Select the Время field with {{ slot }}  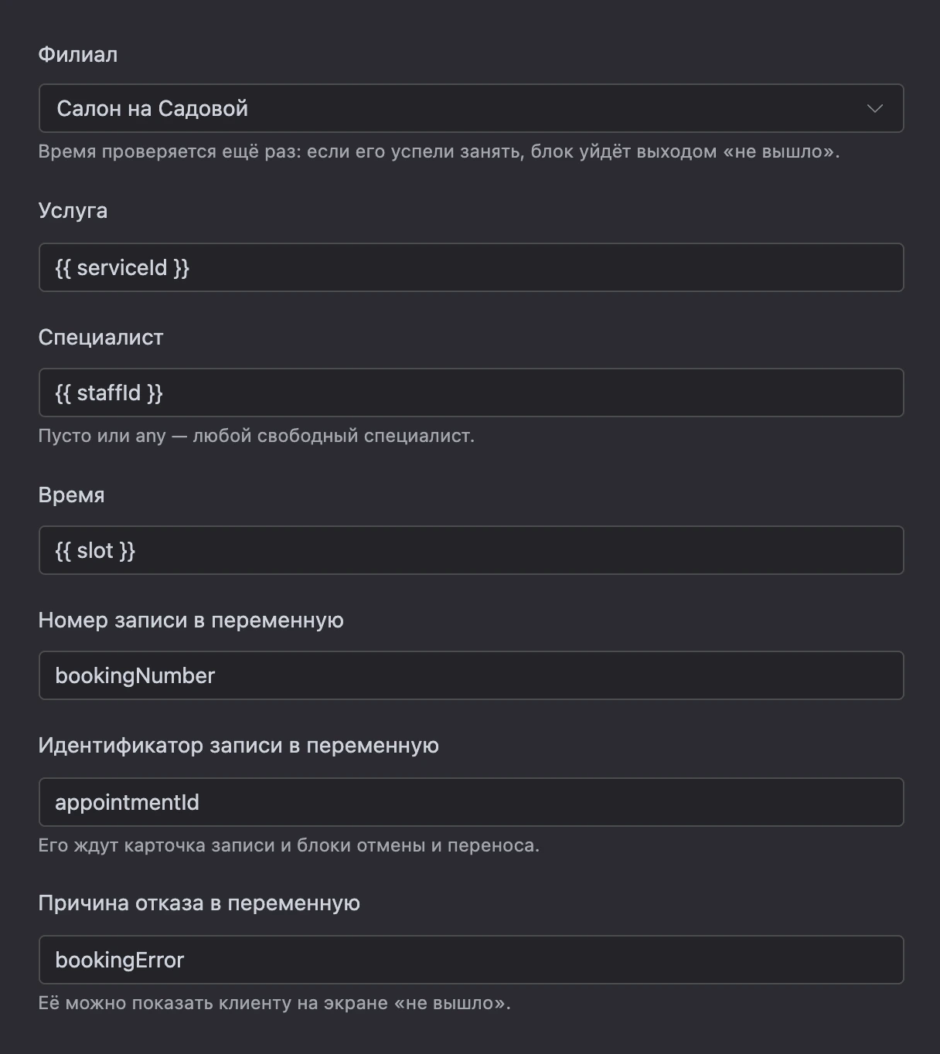[x=471, y=550]
